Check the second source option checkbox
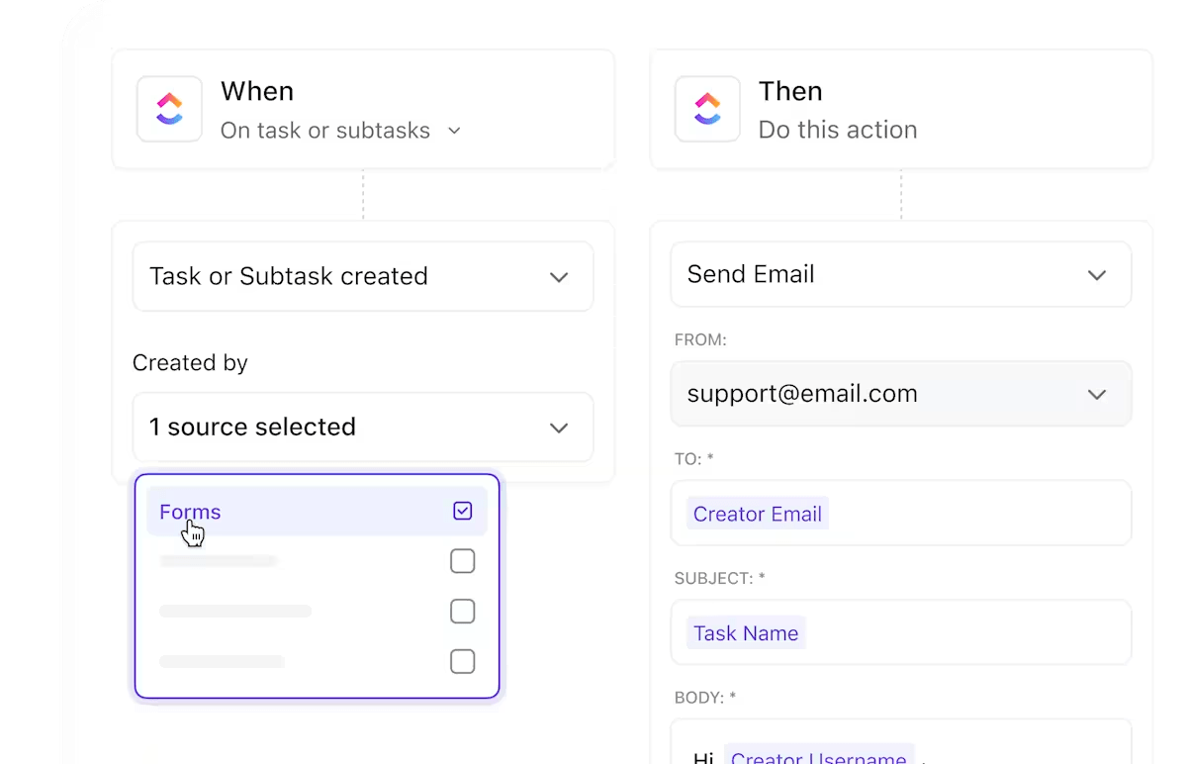 tap(462, 561)
